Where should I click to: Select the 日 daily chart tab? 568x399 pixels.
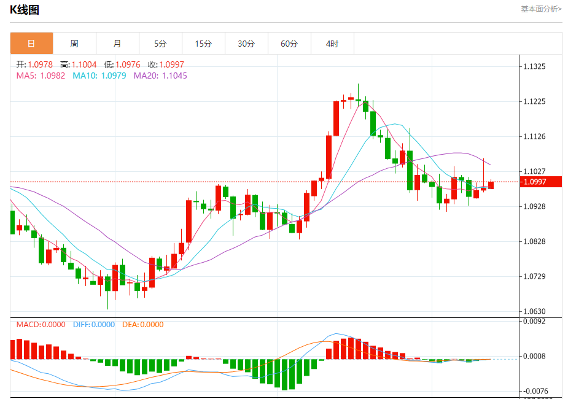click(x=31, y=44)
